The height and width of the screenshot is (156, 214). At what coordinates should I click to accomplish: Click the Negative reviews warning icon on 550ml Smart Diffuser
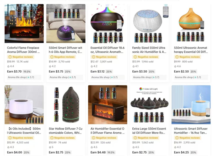pos(52,57)
